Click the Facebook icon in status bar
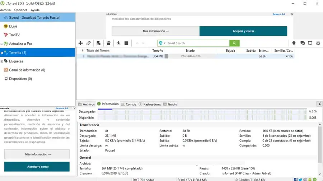 [x=296, y=180]
